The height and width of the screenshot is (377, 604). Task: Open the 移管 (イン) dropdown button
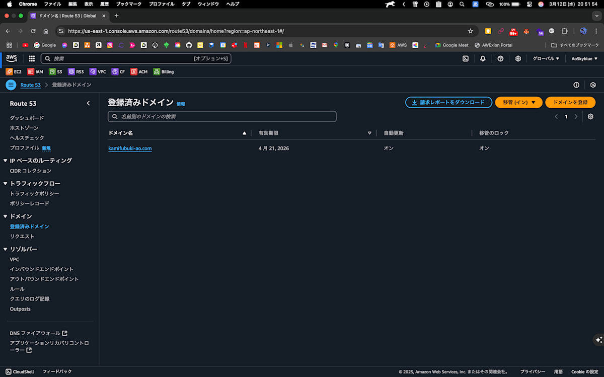pyautogui.click(x=518, y=102)
